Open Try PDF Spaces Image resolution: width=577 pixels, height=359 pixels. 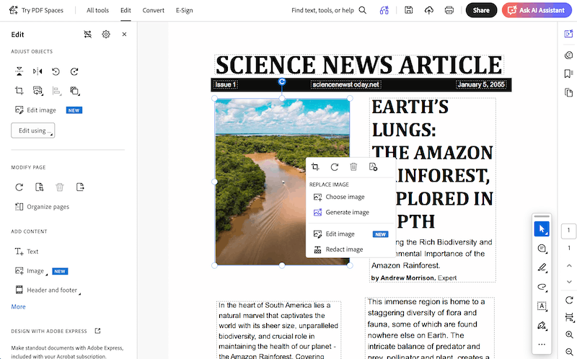coord(36,10)
